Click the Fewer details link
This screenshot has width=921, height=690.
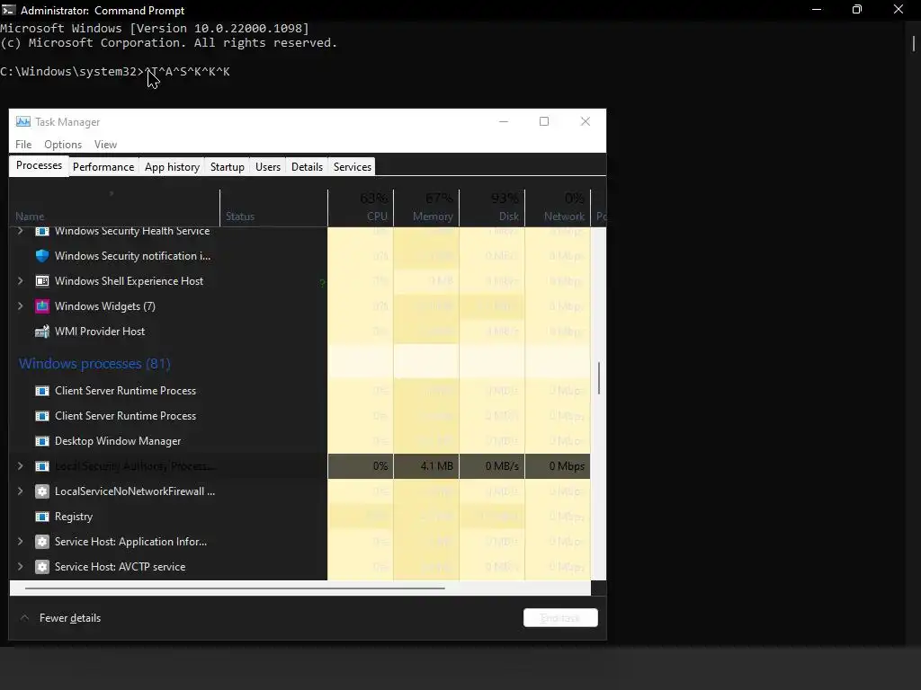click(x=70, y=618)
